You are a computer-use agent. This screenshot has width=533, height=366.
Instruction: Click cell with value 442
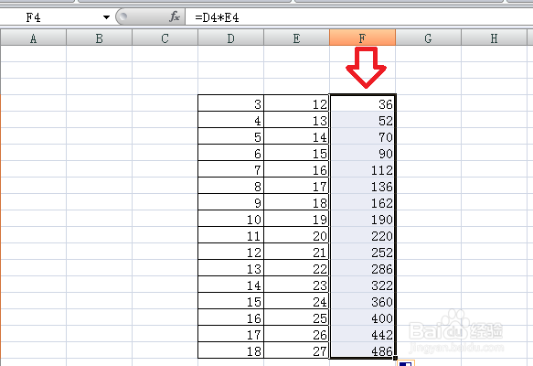[x=362, y=334]
